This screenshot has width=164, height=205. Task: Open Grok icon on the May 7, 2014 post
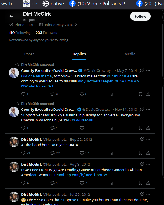[142, 71]
